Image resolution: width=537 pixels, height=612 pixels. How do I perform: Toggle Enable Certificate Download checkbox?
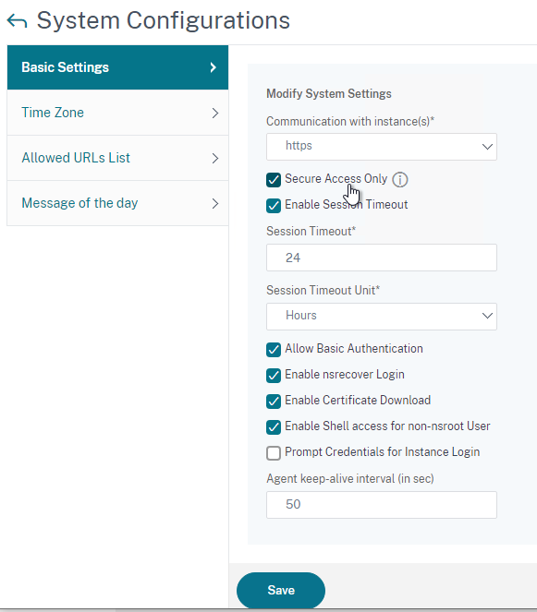pos(274,402)
